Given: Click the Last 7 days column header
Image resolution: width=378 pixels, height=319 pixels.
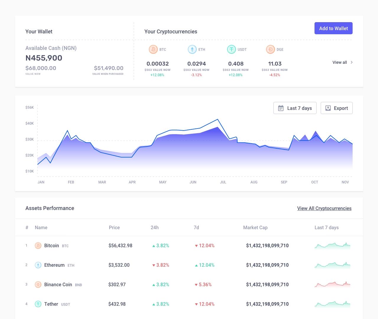Looking at the screenshot, I should pos(327,227).
